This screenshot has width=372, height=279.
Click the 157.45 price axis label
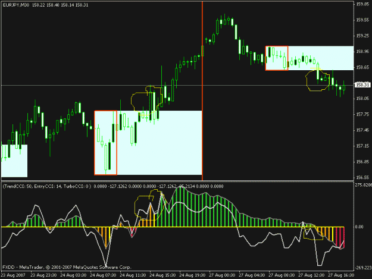point(362,130)
